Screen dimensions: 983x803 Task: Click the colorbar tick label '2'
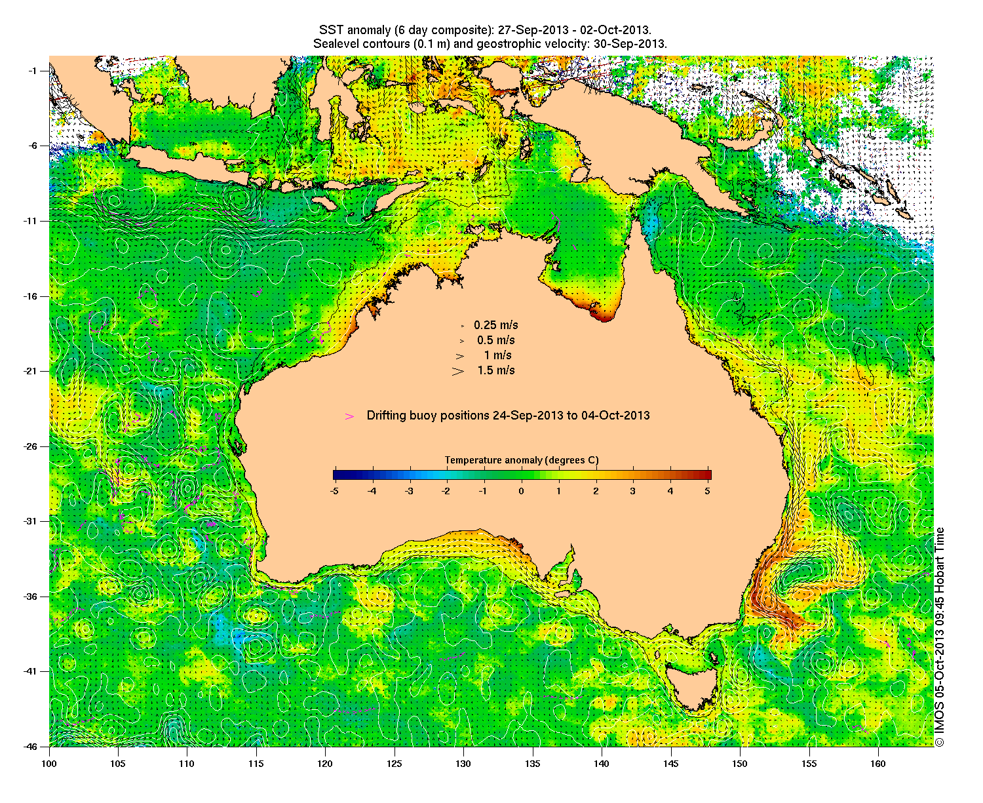click(596, 490)
